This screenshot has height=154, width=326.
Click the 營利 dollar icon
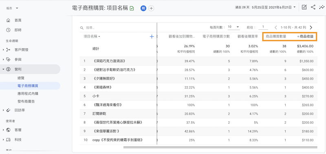pos(8,69)
